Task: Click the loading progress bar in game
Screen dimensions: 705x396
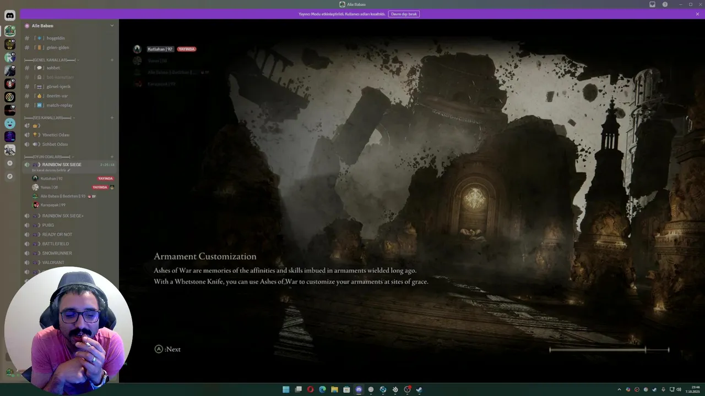Action: tap(609, 349)
